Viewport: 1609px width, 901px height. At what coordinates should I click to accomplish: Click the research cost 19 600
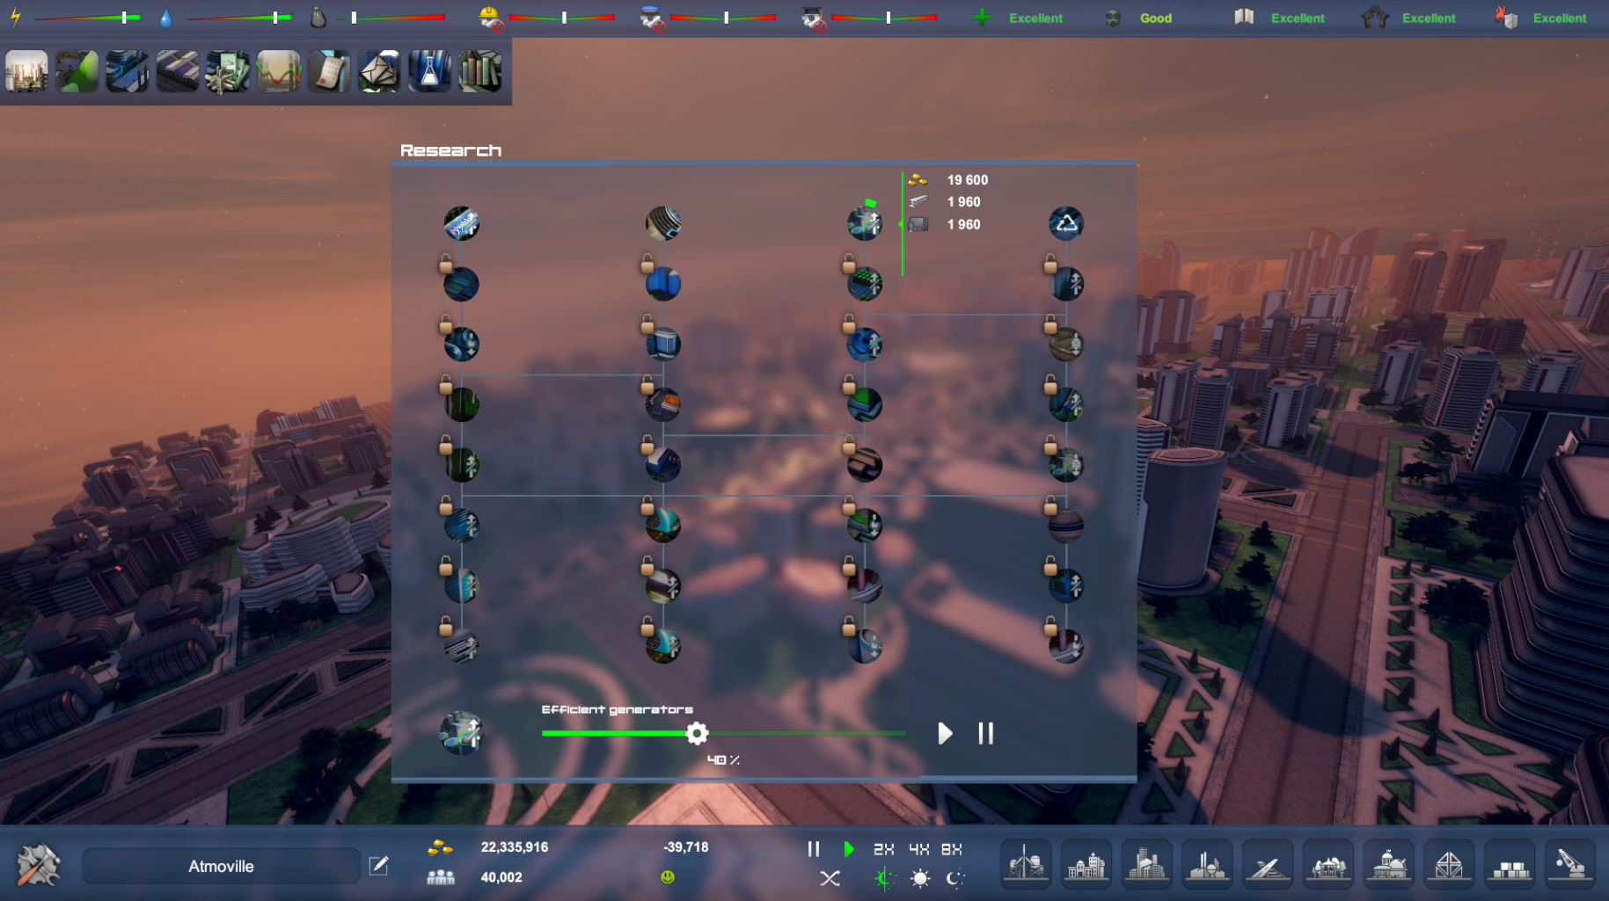pos(968,180)
